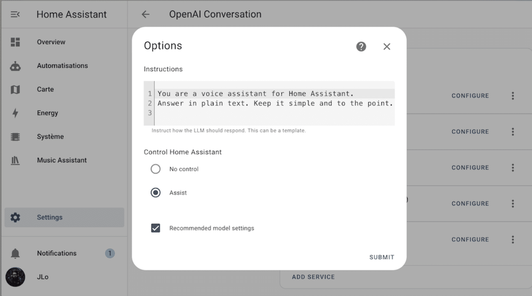Image resolution: width=532 pixels, height=296 pixels.
Task: Open Automatisations via the robot icon
Action: pos(15,66)
